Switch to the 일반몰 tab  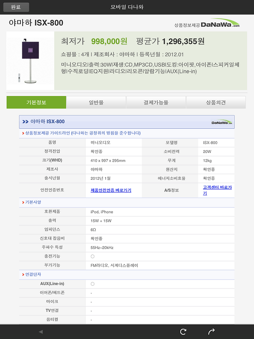click(96, 102)
